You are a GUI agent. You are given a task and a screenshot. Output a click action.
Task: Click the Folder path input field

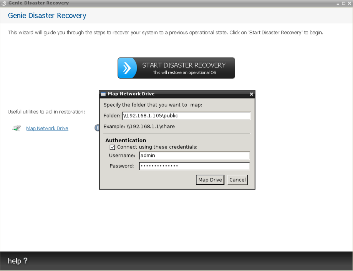click(x=186, y=116)
